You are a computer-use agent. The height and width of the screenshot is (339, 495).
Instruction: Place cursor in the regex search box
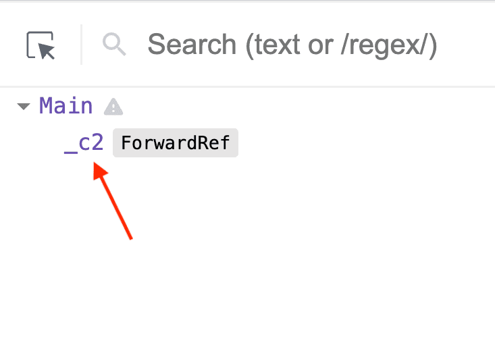tap(292, 45)
